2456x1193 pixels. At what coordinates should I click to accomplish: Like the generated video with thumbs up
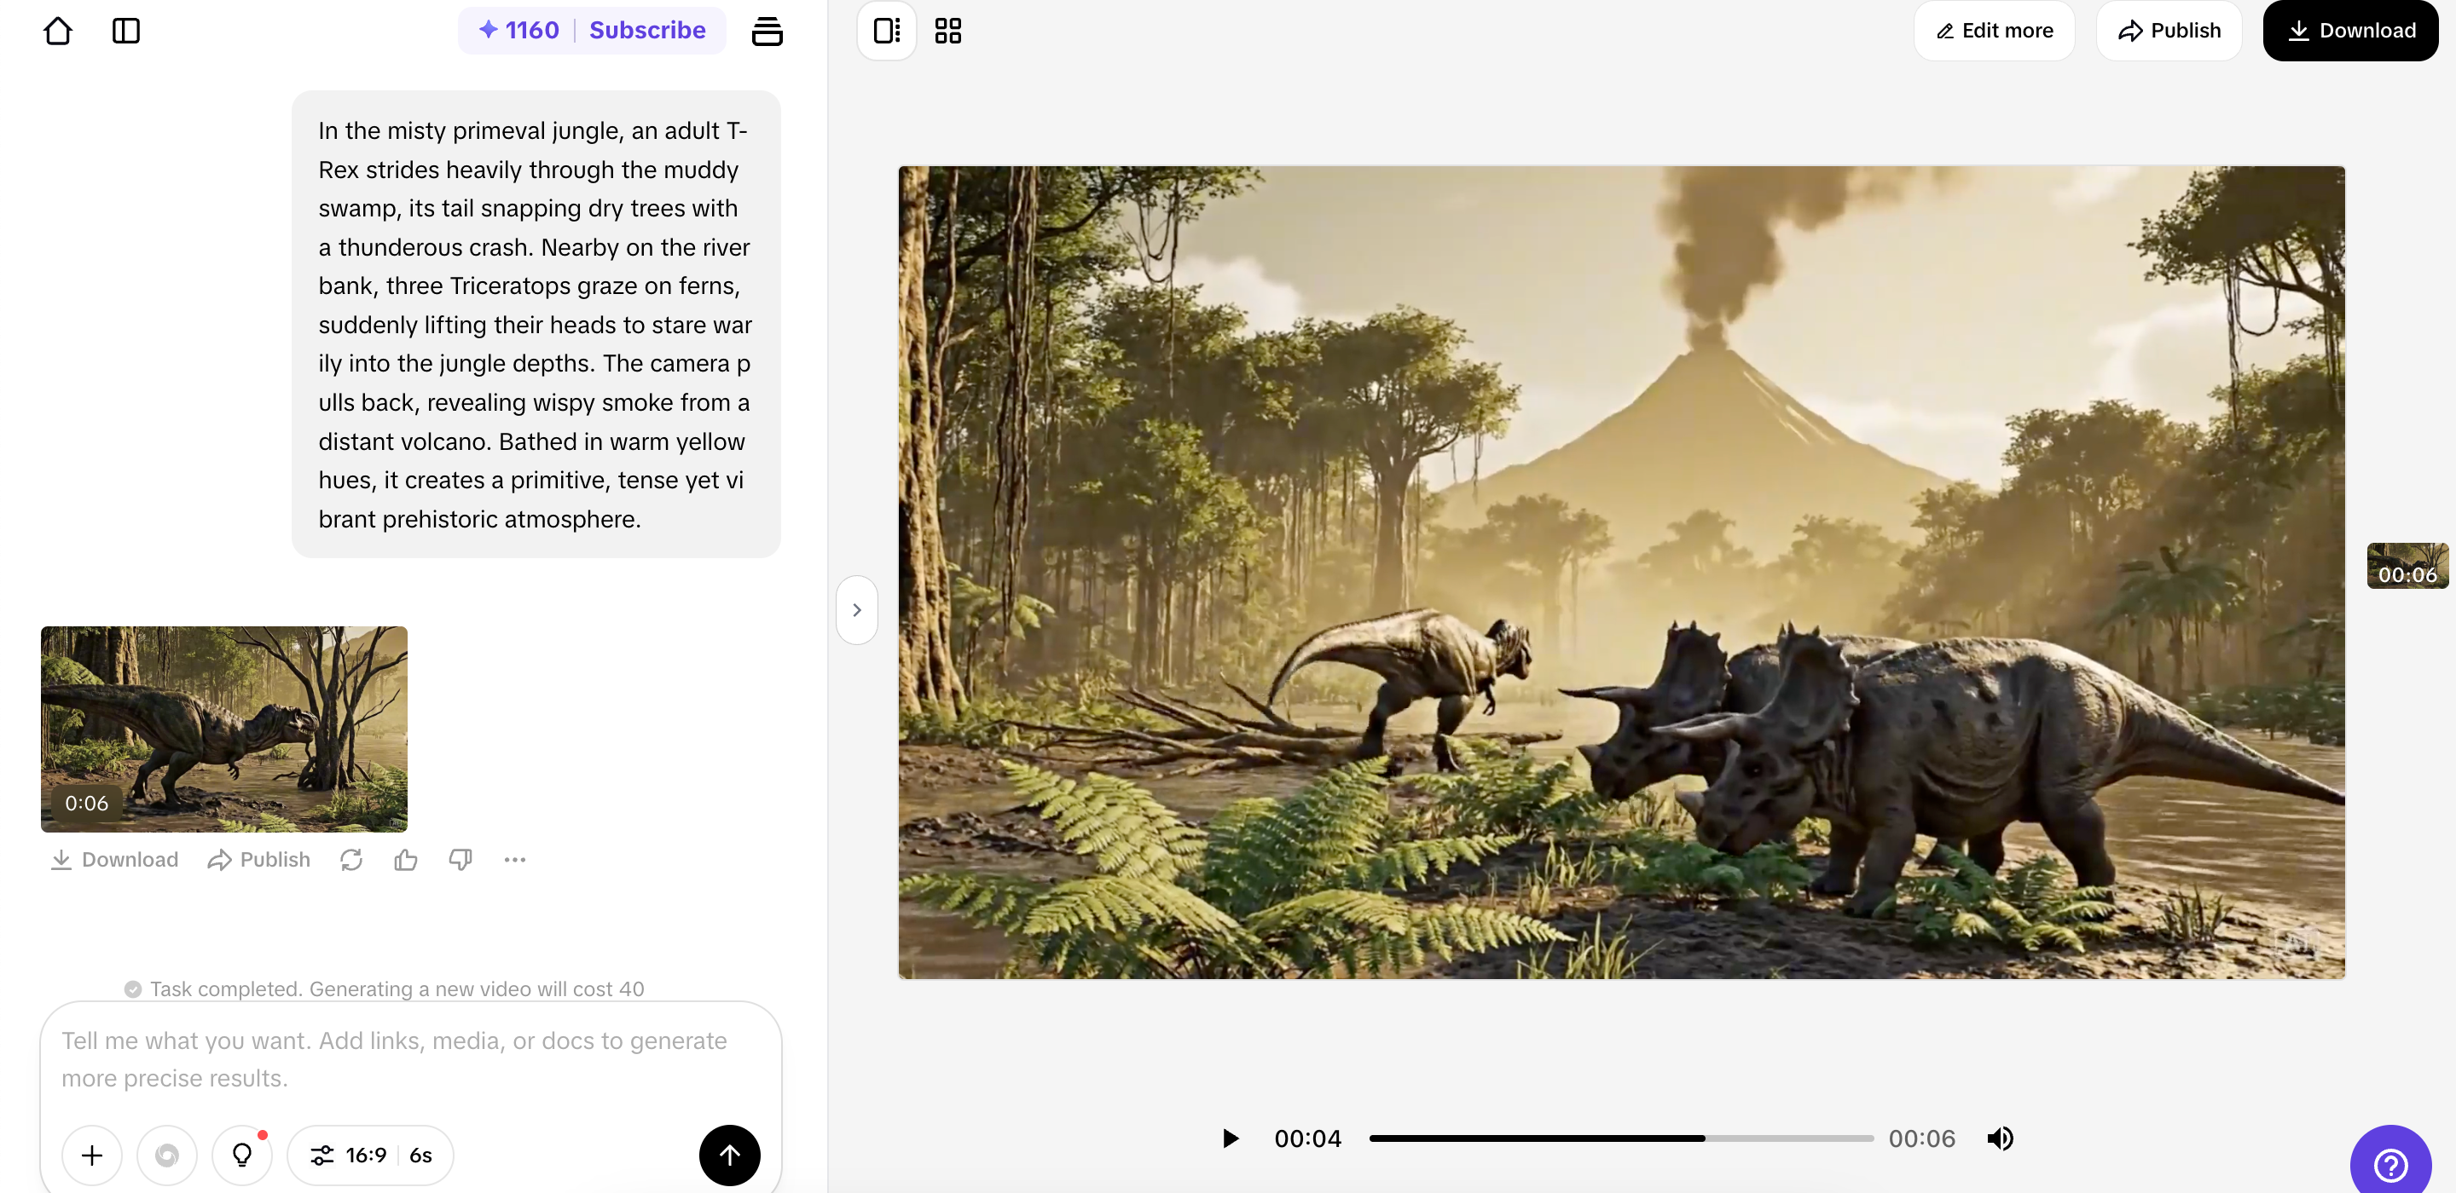(x=406, y=860)
